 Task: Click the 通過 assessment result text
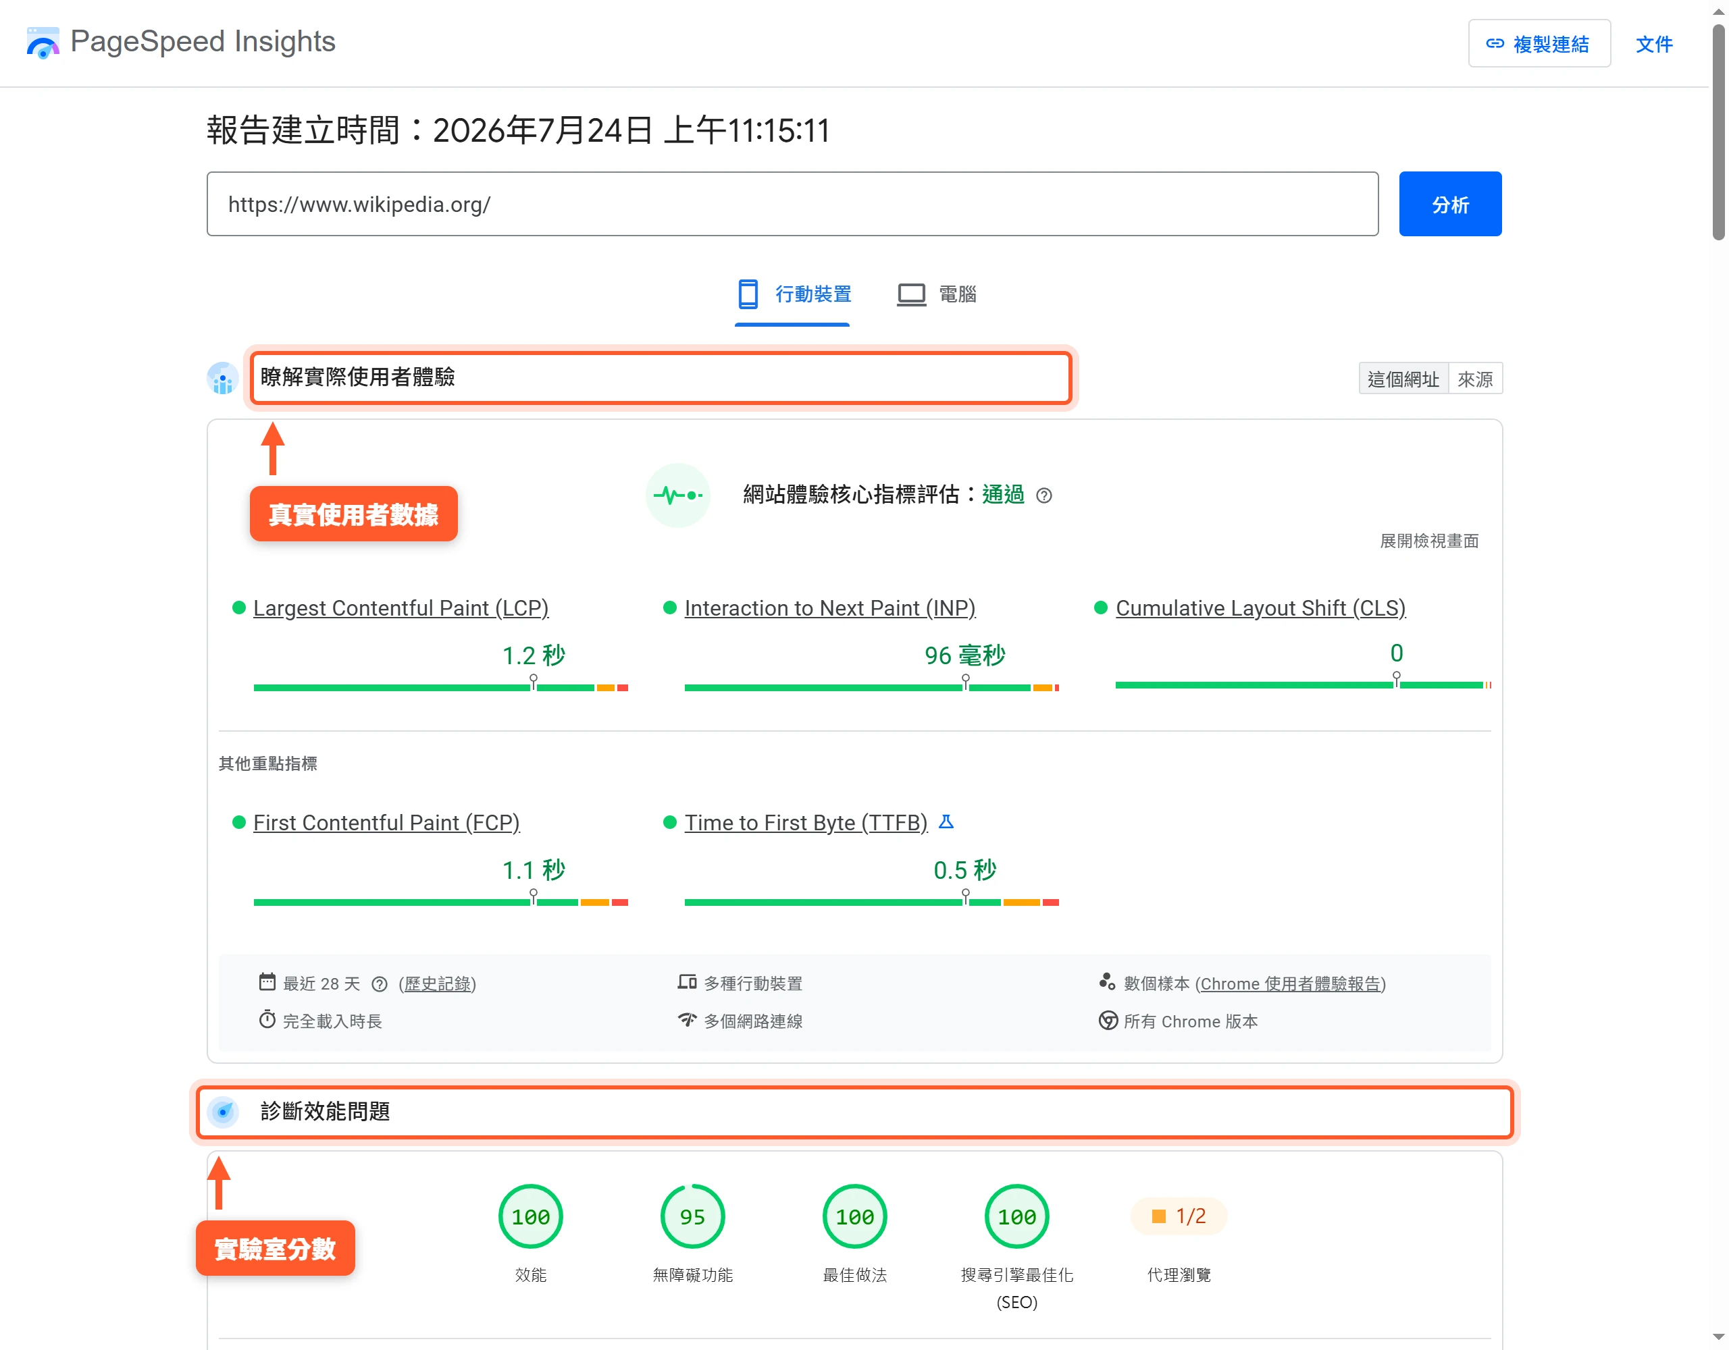(x=1003, y=495)
